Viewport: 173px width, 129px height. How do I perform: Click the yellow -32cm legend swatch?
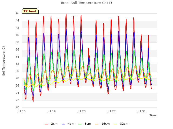coord(115,124)
